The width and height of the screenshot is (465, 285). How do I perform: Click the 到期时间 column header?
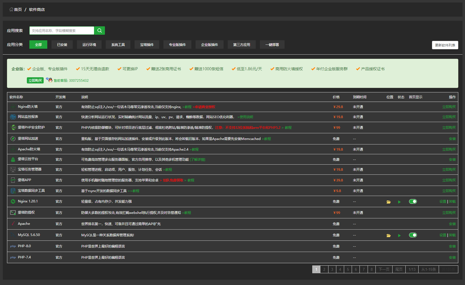coord(360,97)
